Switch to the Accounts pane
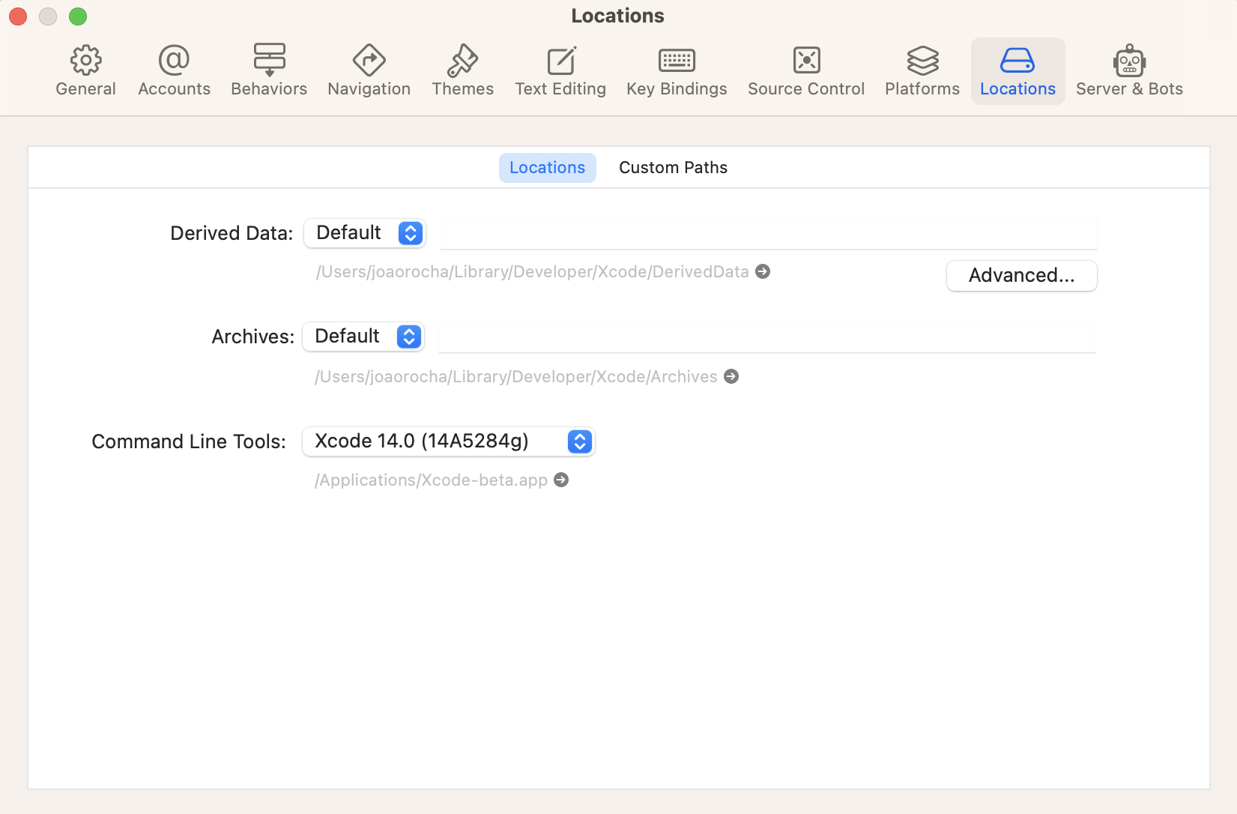This screenshot has width=1237, height=814. [x=173, y=70]
